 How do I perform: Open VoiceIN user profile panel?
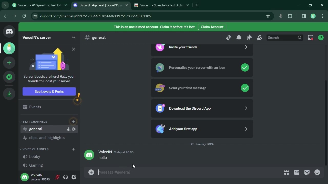tap(36, 177)
